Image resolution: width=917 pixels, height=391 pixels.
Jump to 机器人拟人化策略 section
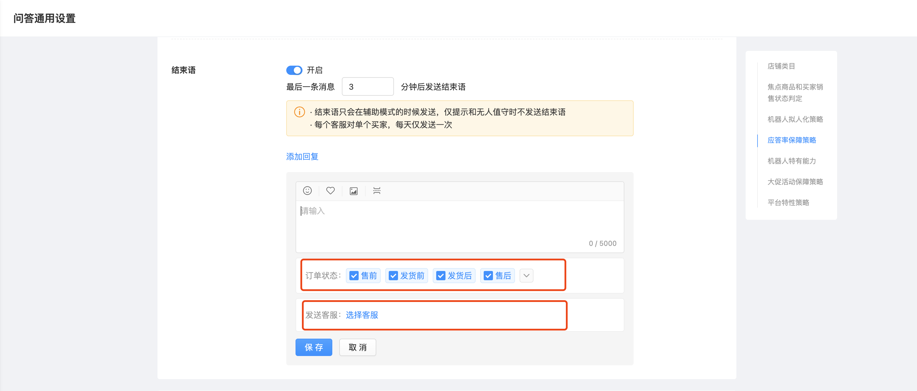point(795,119)
